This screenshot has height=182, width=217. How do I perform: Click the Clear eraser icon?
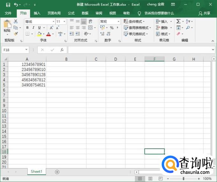point(178,34)
